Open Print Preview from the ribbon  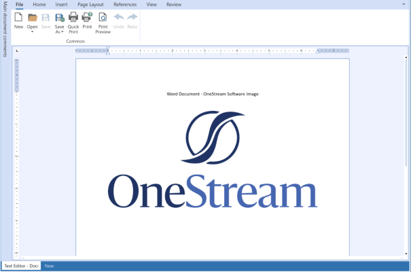[x=103, y=18]
